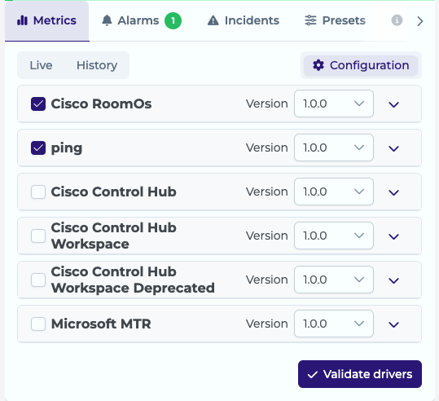Screen dimensions: 439x401
Task: Click the info circle tab icon
Action: (x=397, y=20)
